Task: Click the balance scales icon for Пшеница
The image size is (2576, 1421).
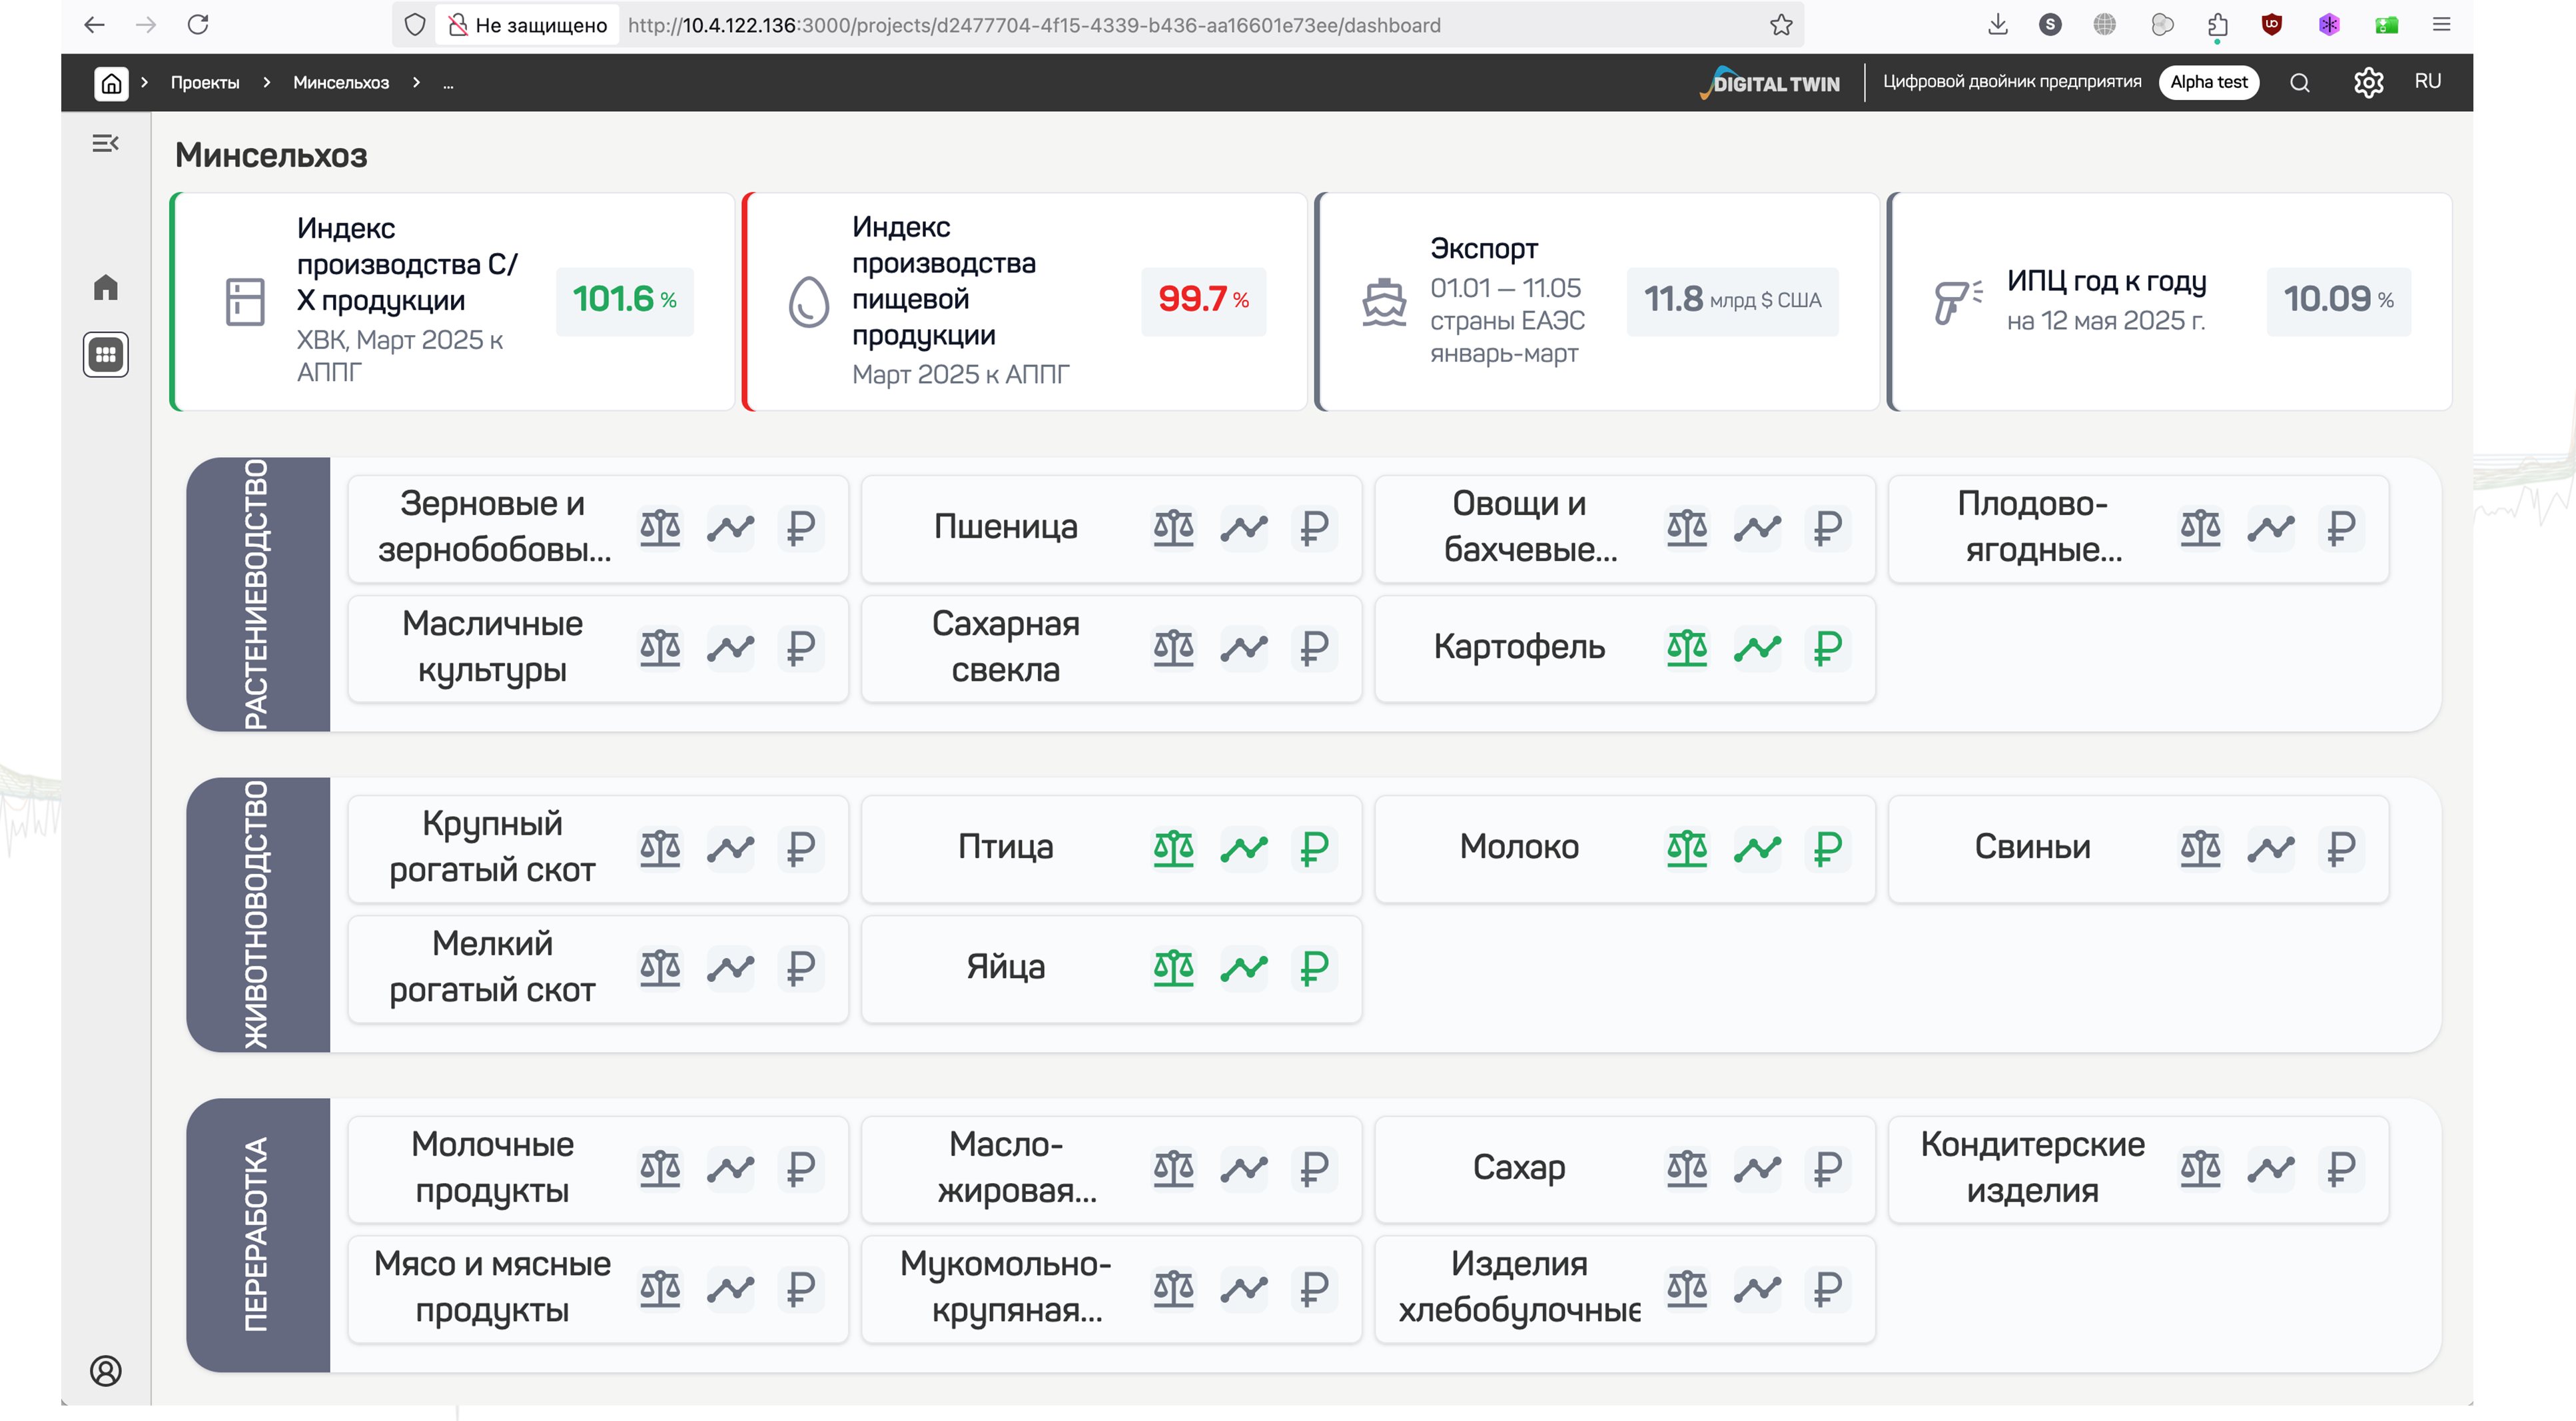Action: click(1173, 527)
